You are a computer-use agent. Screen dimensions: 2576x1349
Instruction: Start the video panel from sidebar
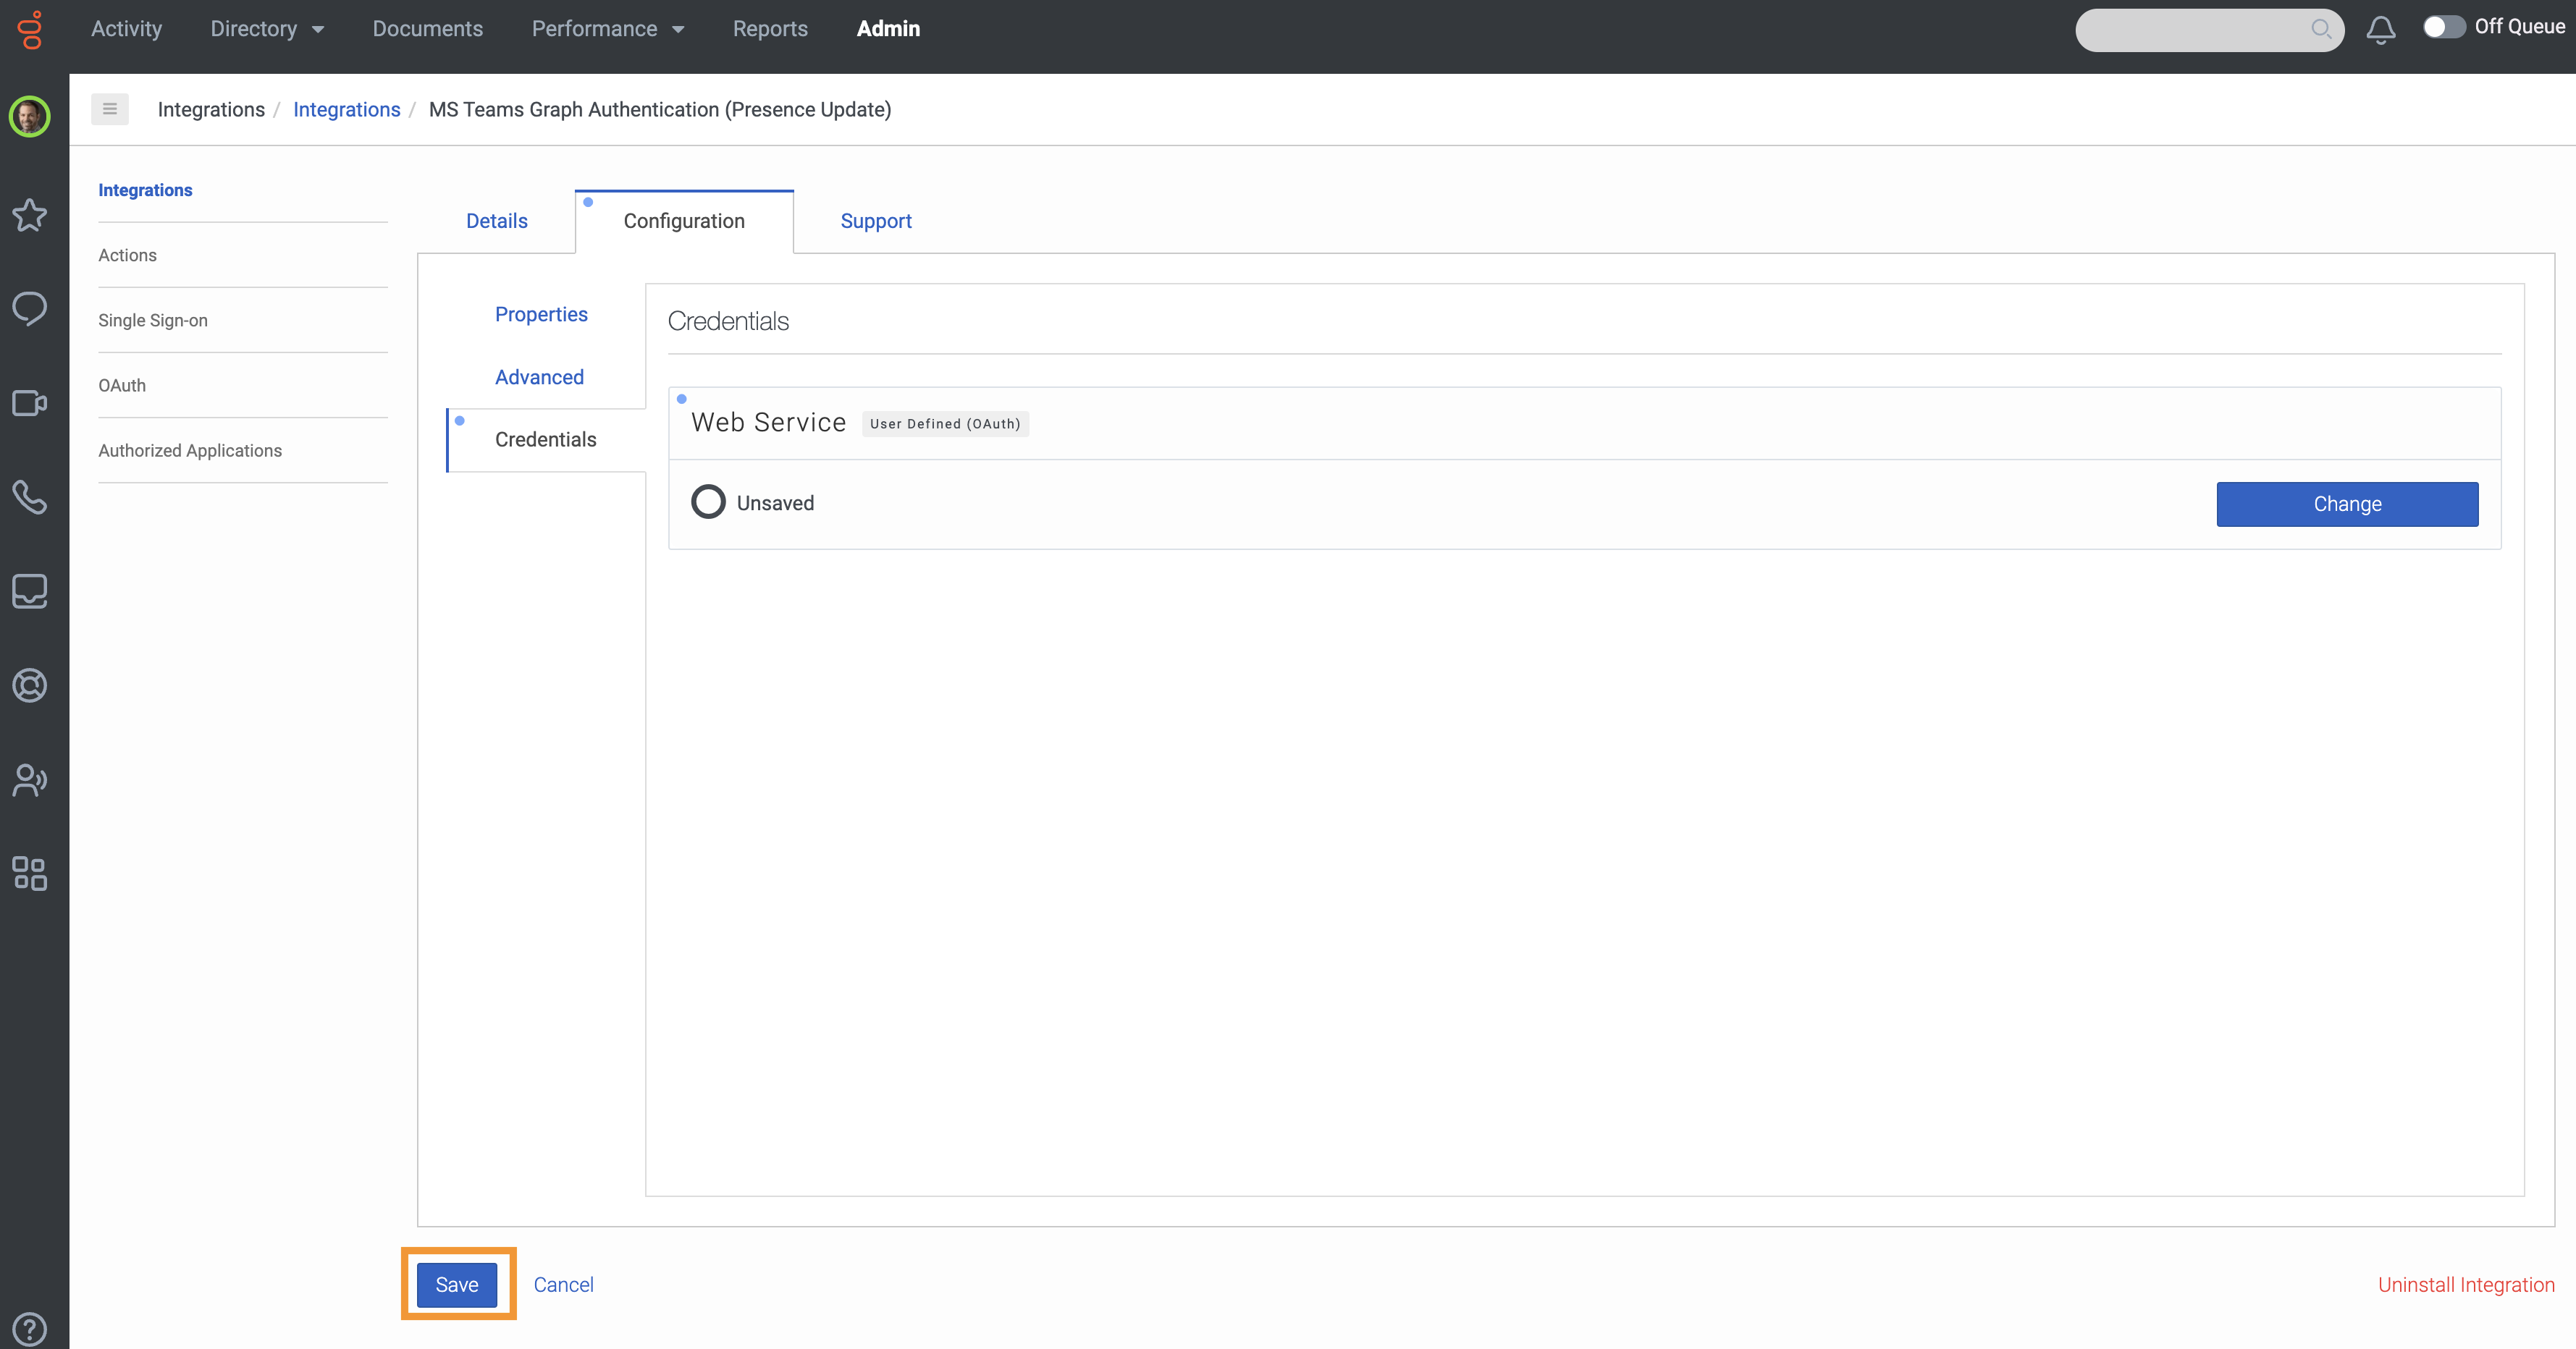(x=29, y=402)
